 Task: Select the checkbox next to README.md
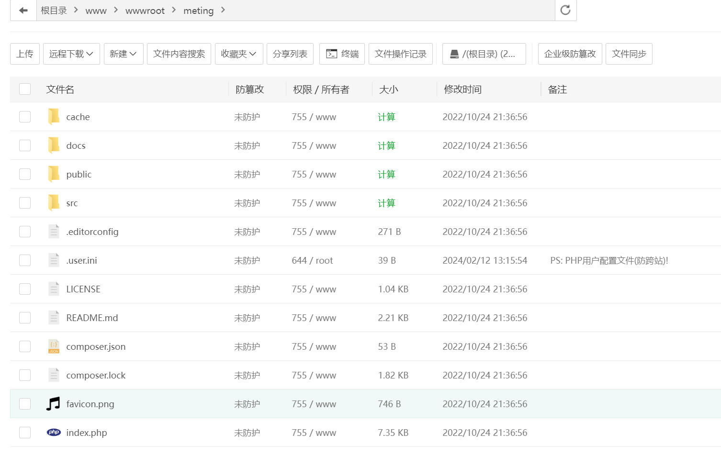tap(25, 318)
